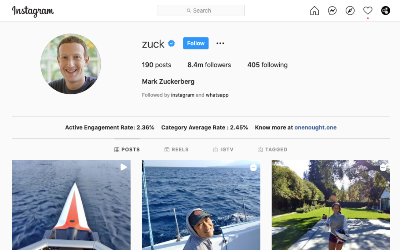Open the Explore compass icon

(350, 11)
